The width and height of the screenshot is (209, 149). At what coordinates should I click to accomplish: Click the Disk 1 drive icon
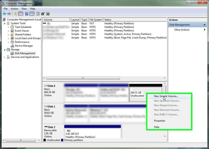pos(46,106)
